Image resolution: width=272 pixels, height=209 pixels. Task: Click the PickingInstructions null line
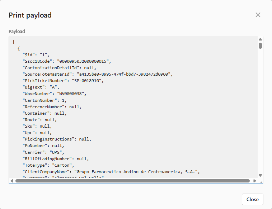[x=57, y=139]
